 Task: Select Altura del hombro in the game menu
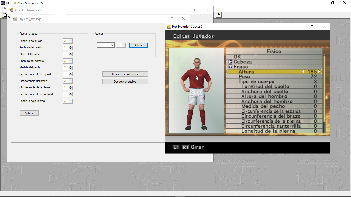coord(274,96)
